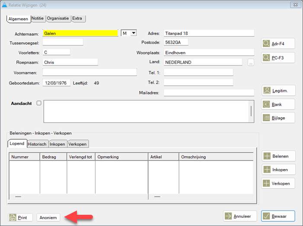Open the Historisch tab
This screenshot has width=303, height=226.
click(x=37, y=144)
